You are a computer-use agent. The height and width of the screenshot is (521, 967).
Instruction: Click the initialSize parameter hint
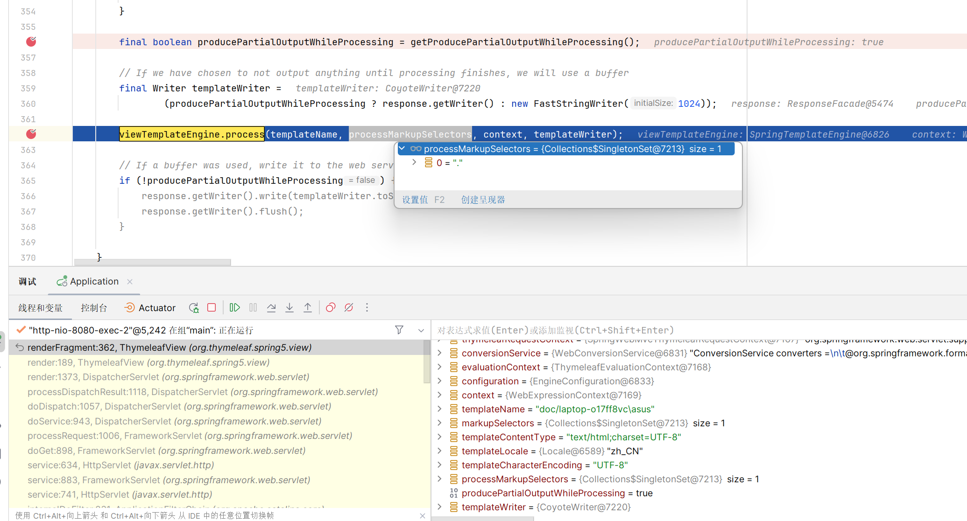point(653,103)
